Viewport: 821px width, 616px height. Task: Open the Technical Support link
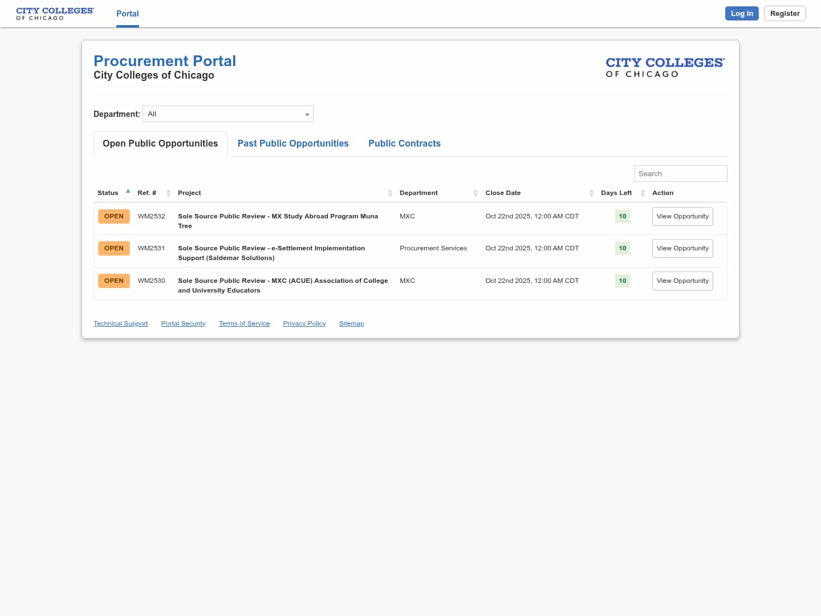[x=121, y=324]
